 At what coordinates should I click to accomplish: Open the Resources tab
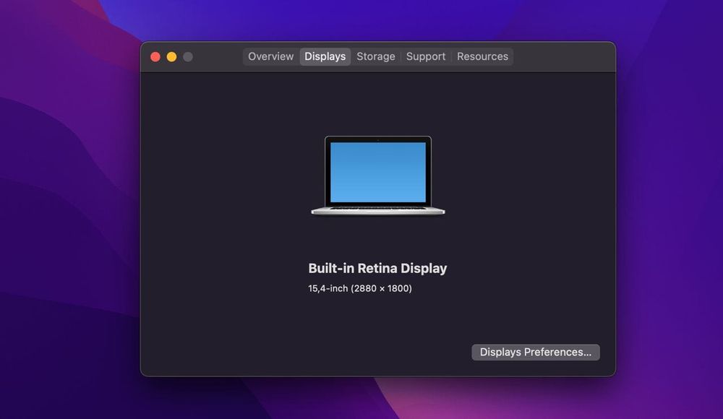pyautogui.click(x=482, y=56)
